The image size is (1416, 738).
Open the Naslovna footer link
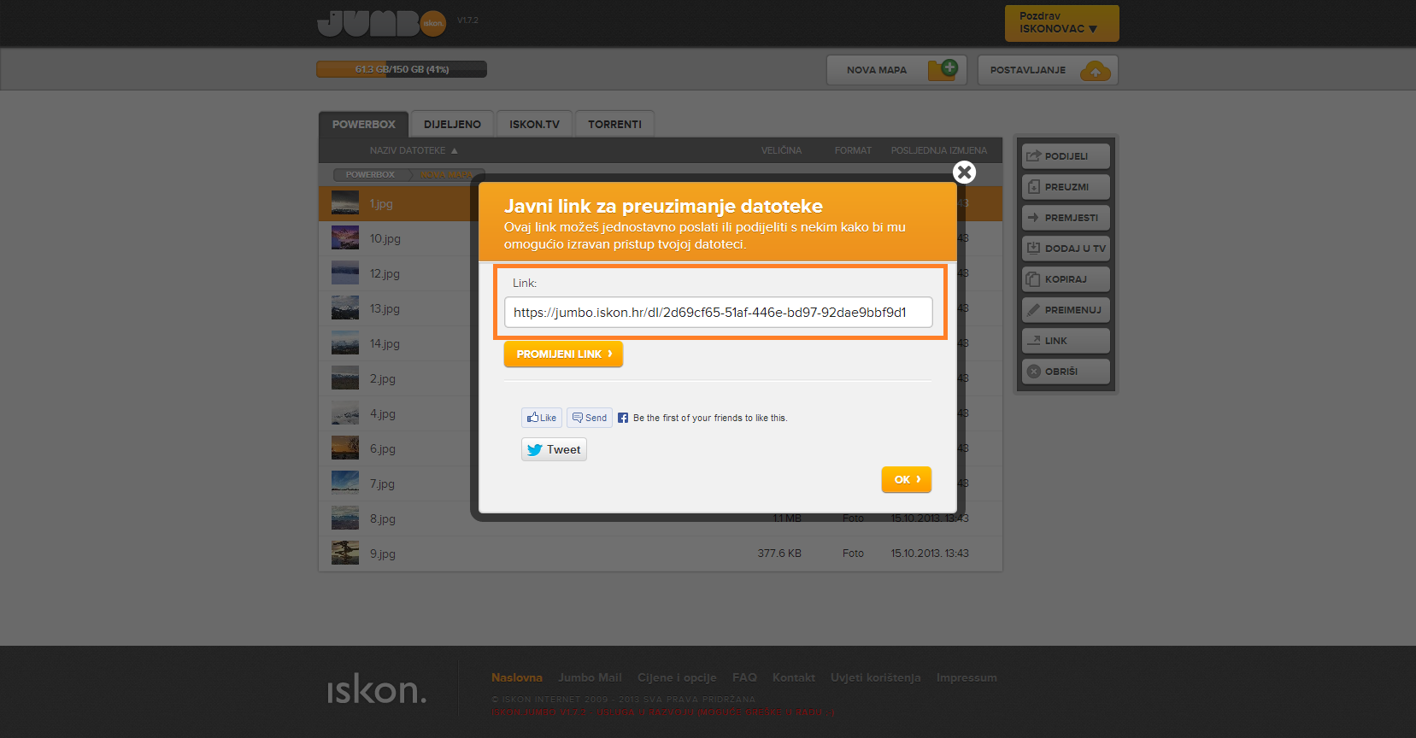[x=517, y=677]
